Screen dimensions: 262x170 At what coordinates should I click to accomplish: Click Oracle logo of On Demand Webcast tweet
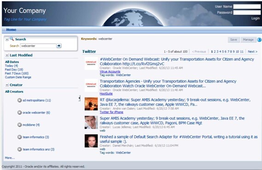pyautogui.click(x=91, y=63)
